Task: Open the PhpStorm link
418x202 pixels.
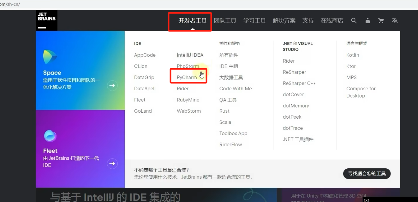Action: coord(188,66)
